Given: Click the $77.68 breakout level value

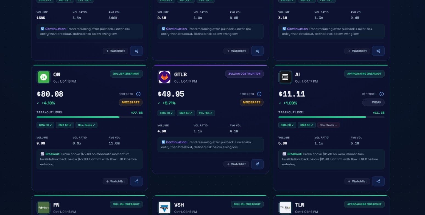Looking at the screenshot, I should pyautogui.click(x=137, y=113).
